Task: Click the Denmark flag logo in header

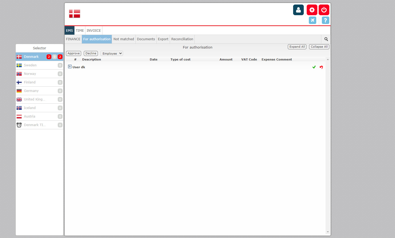Action: pos(74,14)
